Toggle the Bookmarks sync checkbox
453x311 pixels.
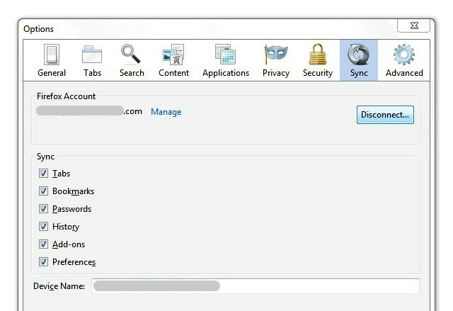point(43,191)
